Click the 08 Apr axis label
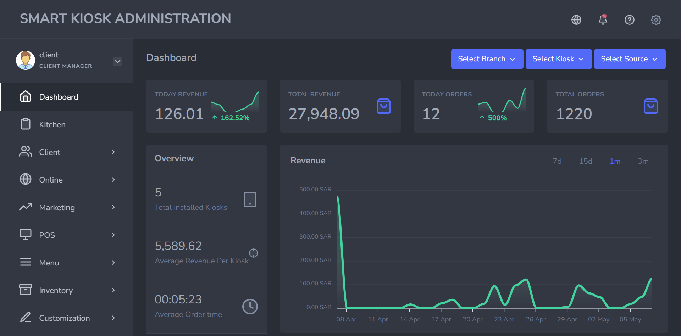681x336 pixels. click(x=346, y=319)
